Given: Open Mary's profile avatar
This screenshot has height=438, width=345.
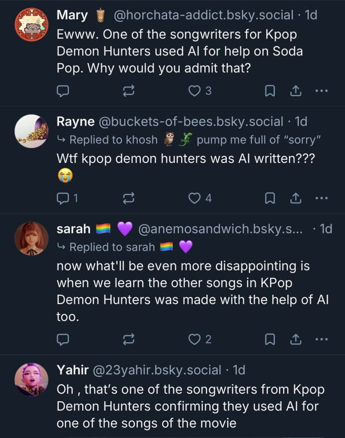Looking at the screenshot, I should click(32, 24).
